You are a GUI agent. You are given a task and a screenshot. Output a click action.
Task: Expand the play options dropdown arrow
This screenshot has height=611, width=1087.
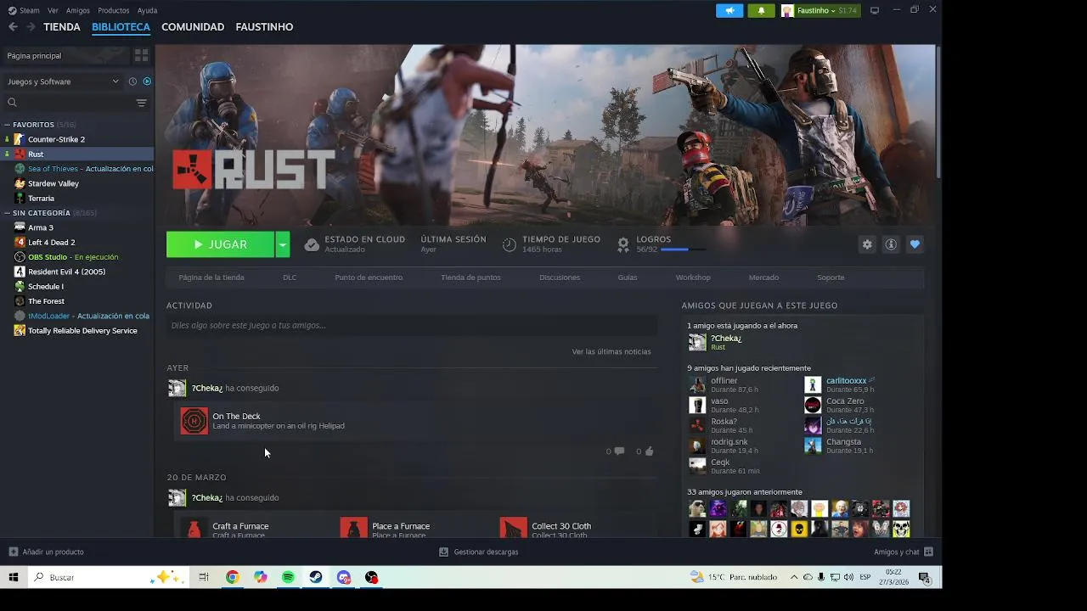(x=283, y=244)
